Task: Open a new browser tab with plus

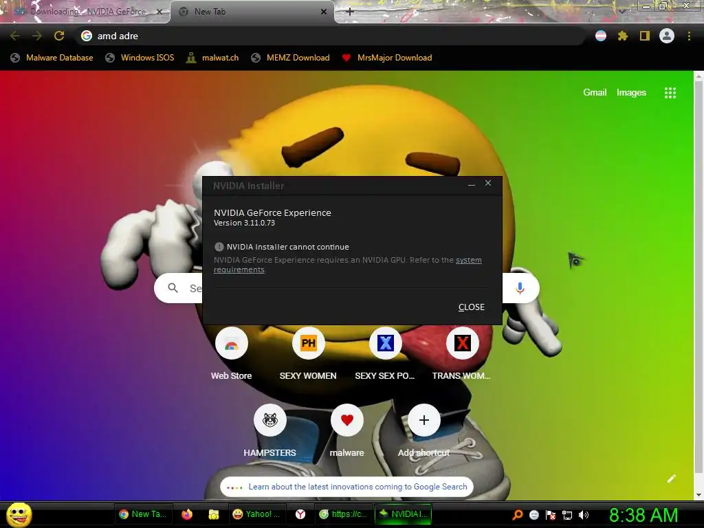Action: click(350, 12)
